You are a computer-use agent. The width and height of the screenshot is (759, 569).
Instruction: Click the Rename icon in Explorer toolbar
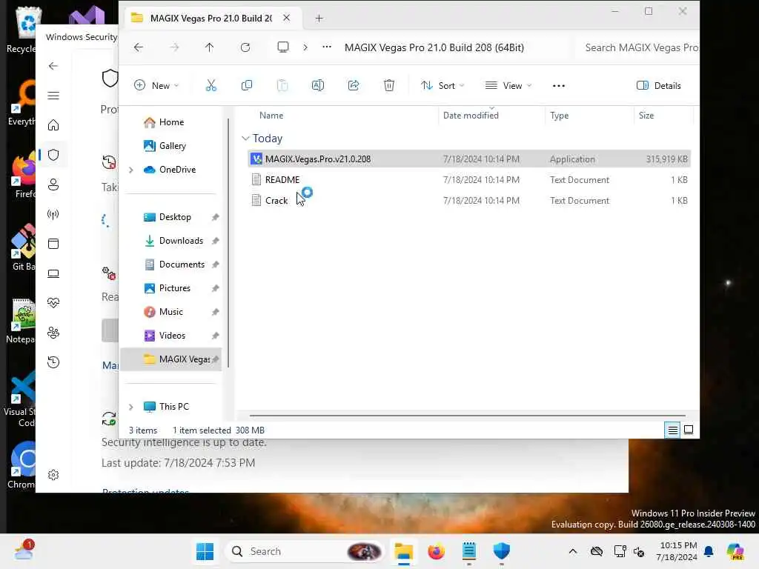[317, 86]
